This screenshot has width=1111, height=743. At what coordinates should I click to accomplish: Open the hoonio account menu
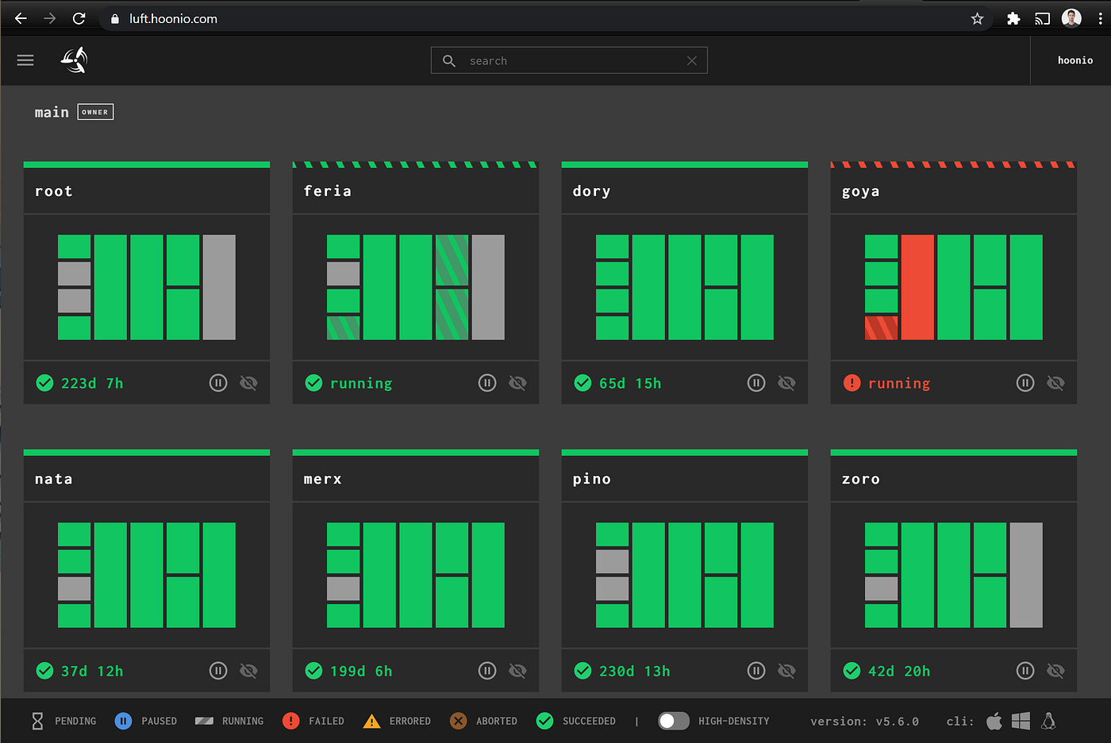1074,59
